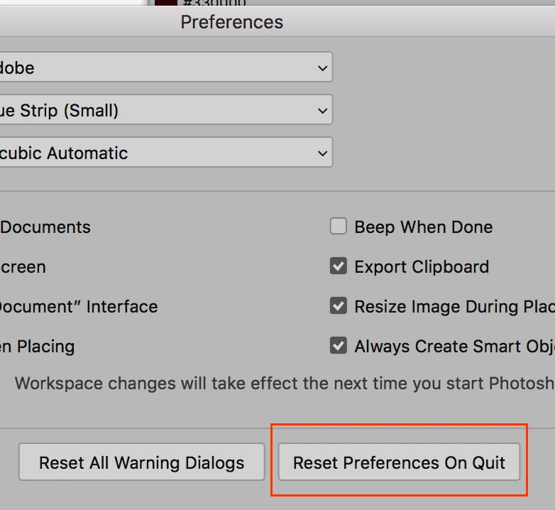
Task: Expand the Hue Strip (Small) picker dropdown
Action: (166, 109)
